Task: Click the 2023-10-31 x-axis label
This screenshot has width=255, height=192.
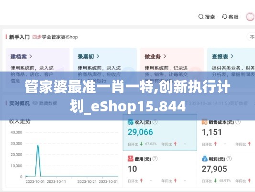Action: [x=108, y=182]
